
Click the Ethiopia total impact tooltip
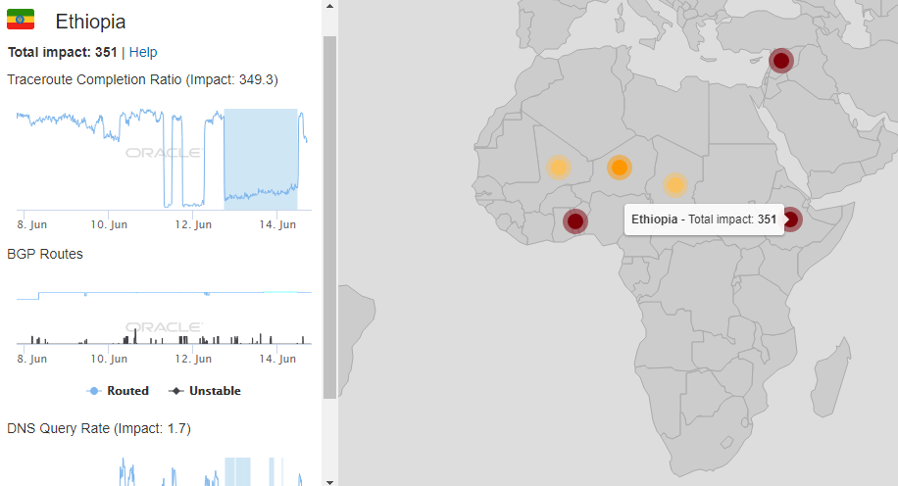(x=703, y=219)
